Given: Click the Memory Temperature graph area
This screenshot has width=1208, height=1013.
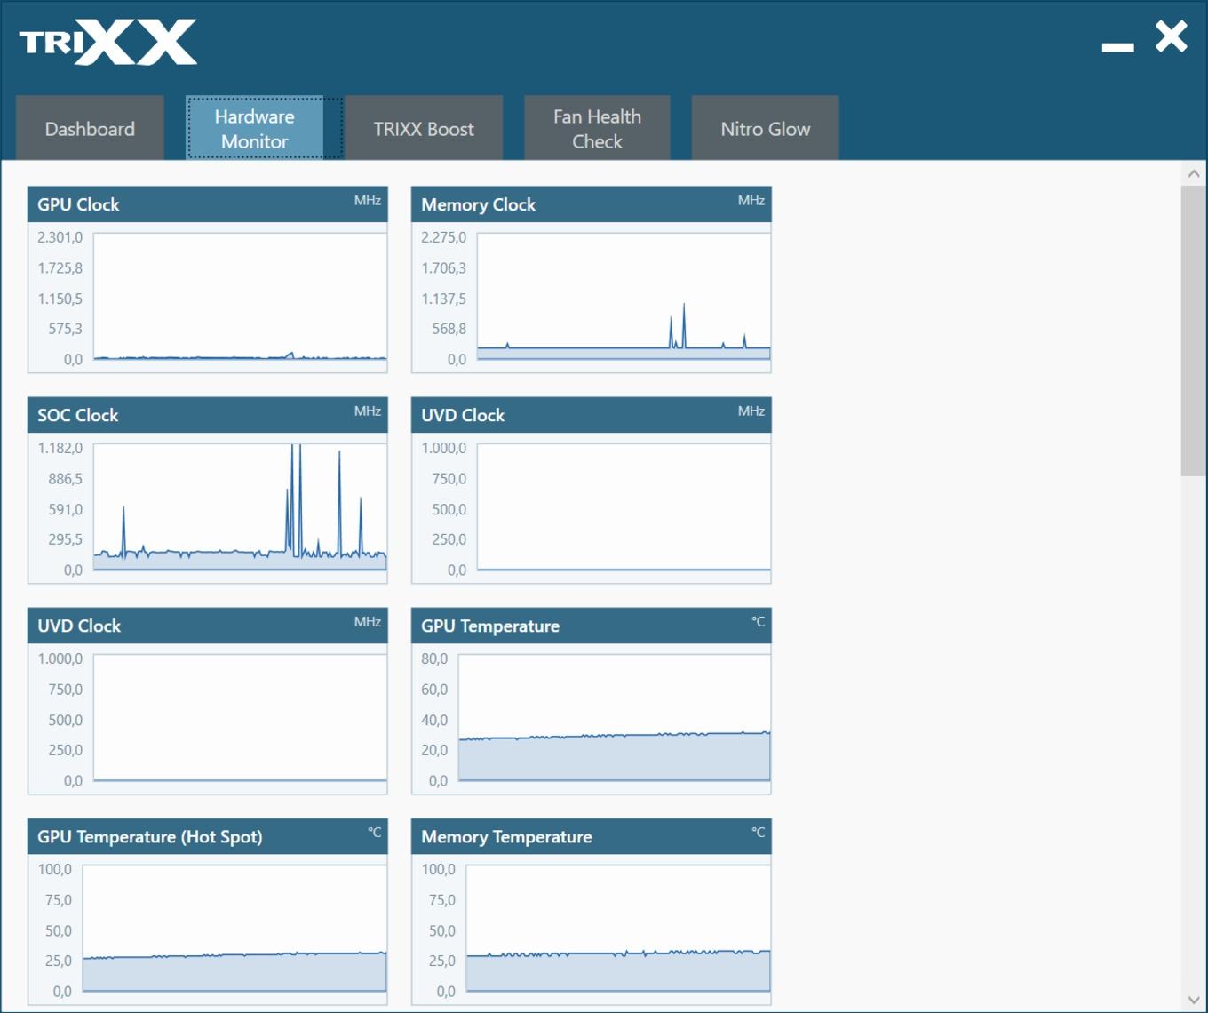Looking at the screenshot, I should tap(618, 928).
